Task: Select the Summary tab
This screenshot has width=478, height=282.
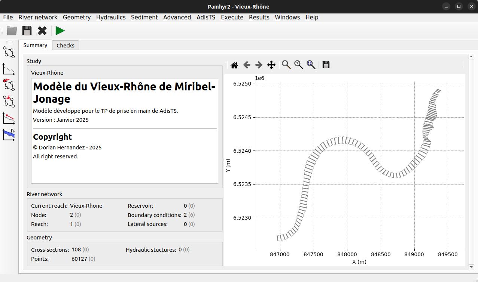Action: coord(35,45)
